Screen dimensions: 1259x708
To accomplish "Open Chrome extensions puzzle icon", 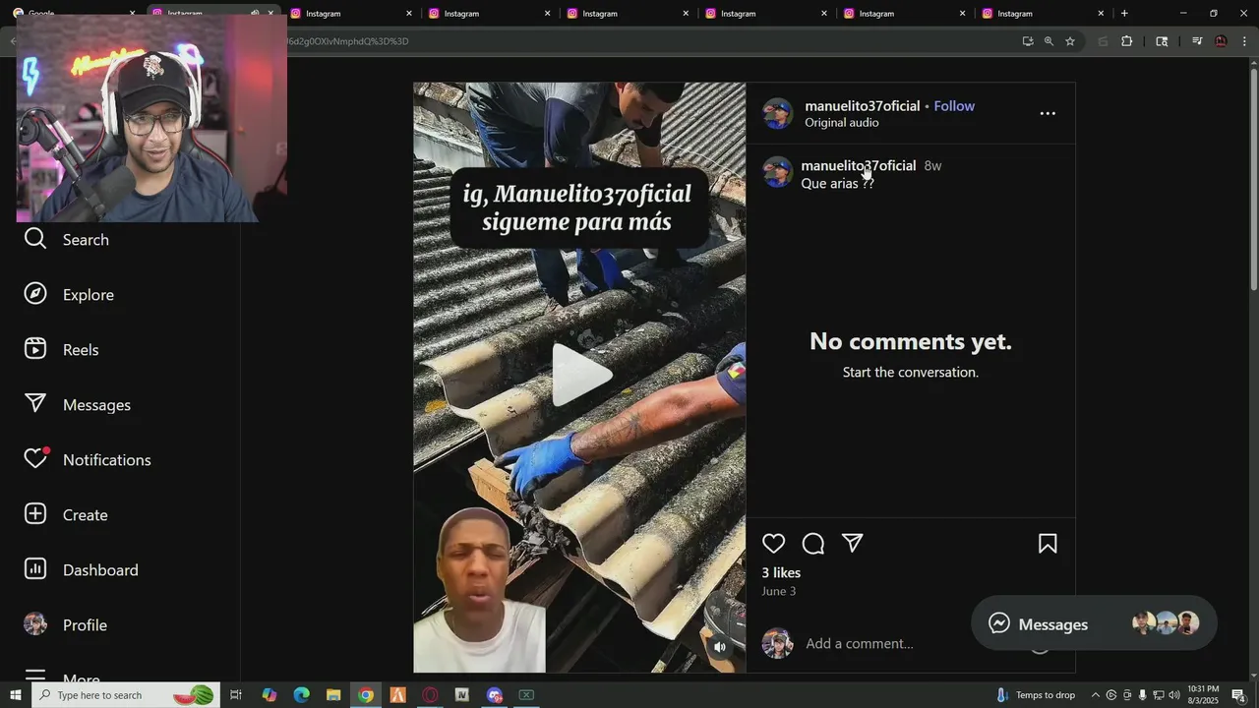I will tap(1127, 41).
